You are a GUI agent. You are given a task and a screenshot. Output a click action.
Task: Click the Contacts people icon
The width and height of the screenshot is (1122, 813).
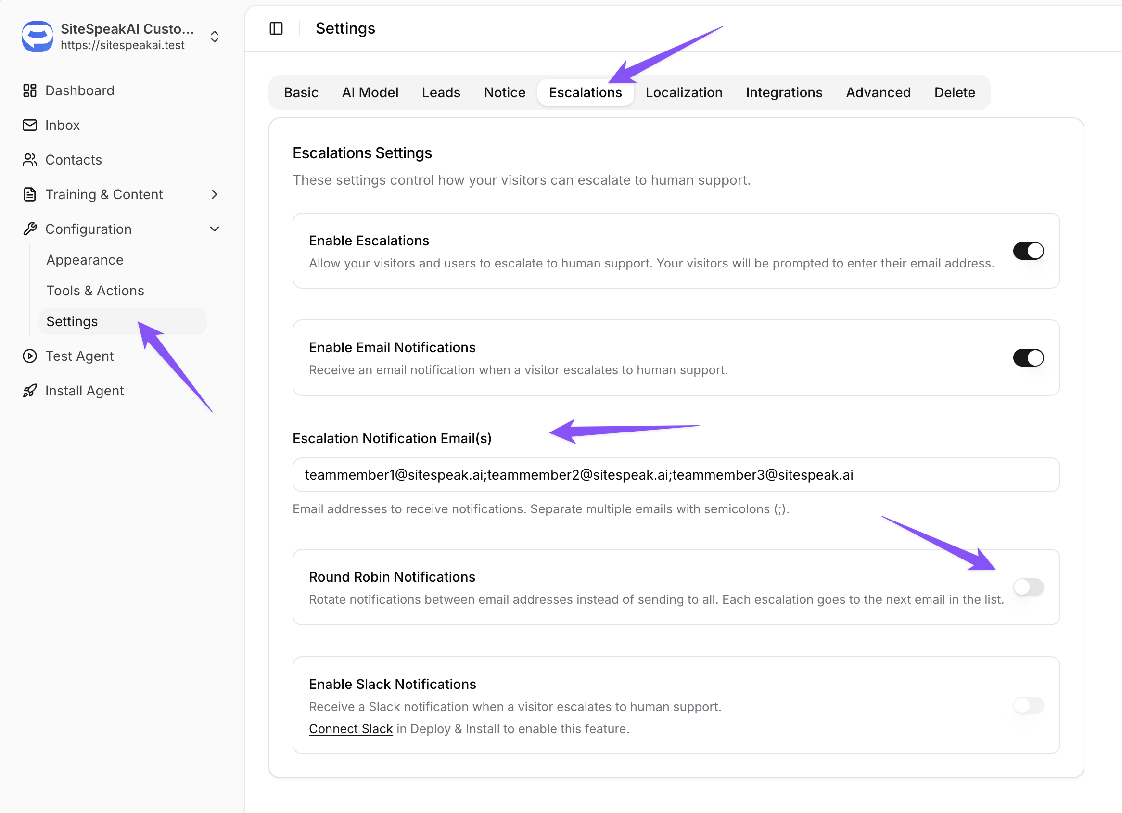30,160
